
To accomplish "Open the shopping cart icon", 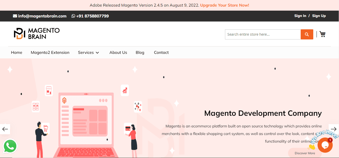I will coord(322,34).
